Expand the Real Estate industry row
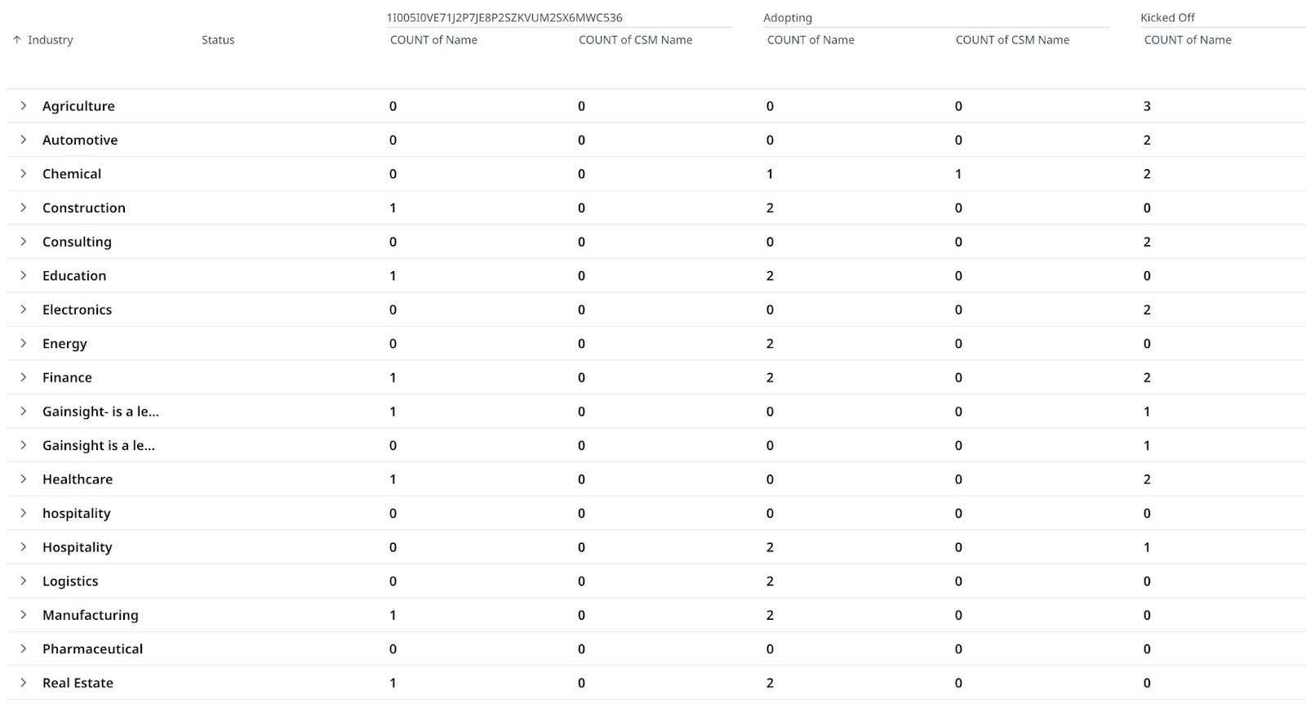This screenshot has width=1306, height=704. point(24,682)
